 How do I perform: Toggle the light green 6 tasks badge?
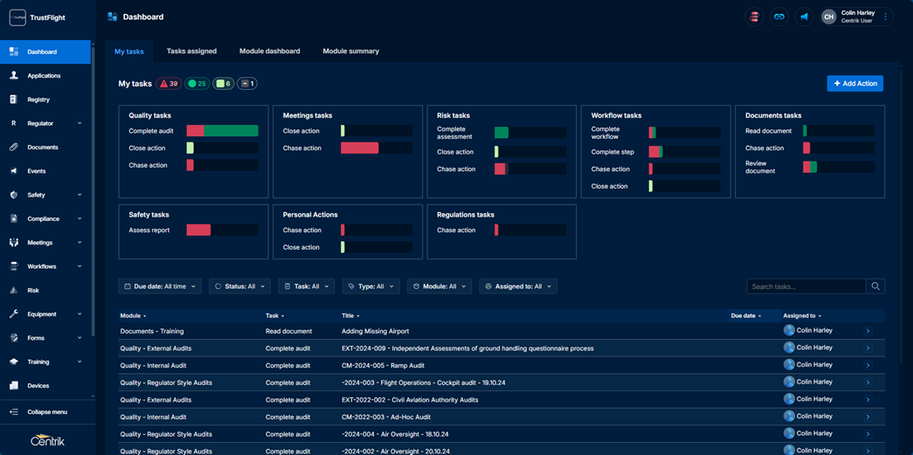click(224, 84)
